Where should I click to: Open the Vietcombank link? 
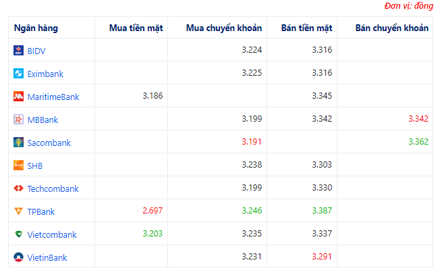tap(51, 234)
